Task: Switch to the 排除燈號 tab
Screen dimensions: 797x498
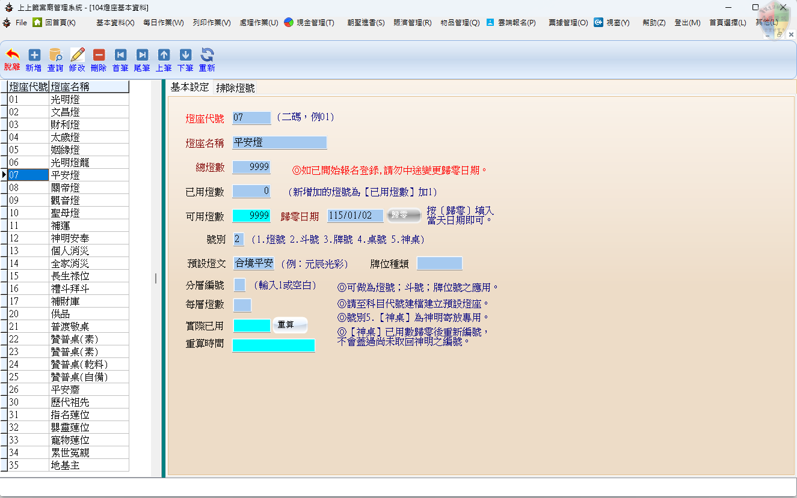Action: click(235, 88)
